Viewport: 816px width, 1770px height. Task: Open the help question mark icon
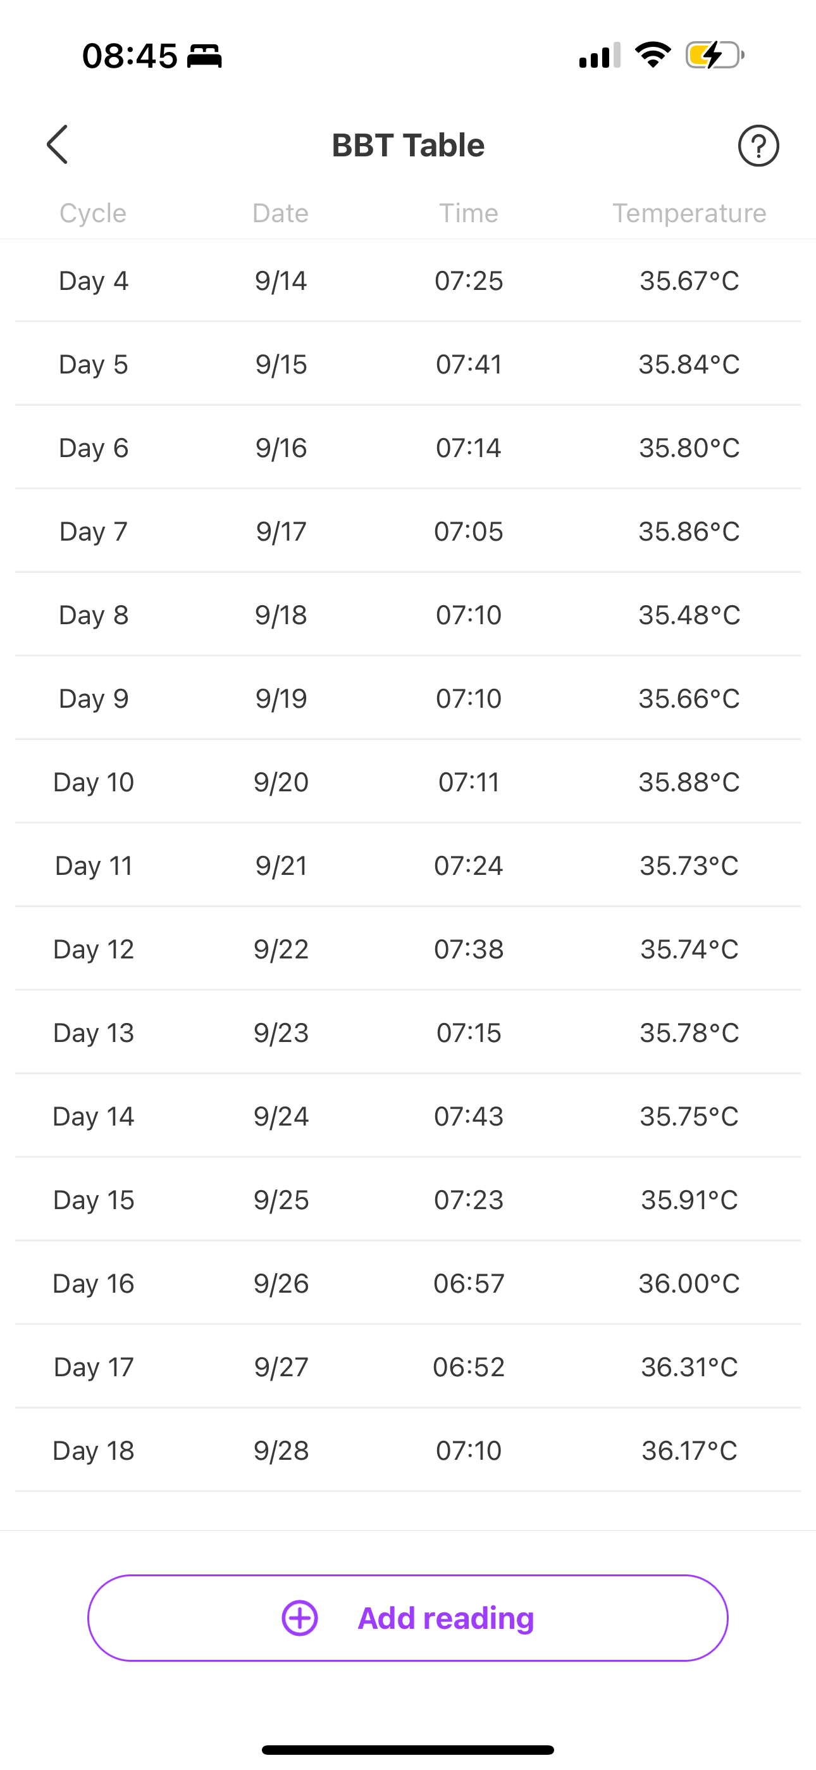click(x=758, y=146)
